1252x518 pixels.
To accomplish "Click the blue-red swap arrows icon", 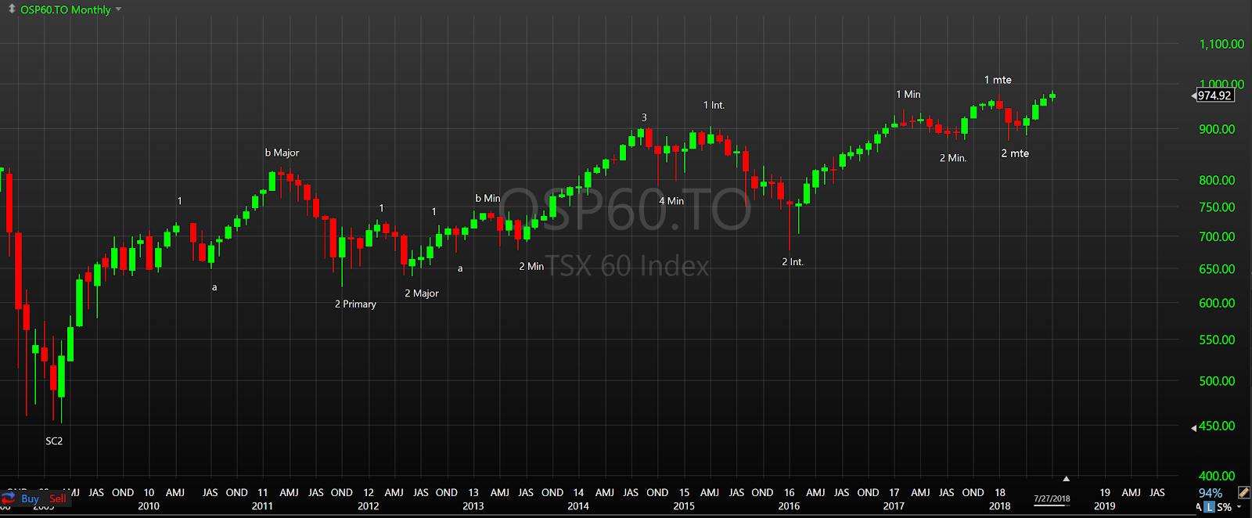I will pyautogui.click(x=9, y=498).
